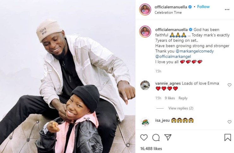234x153 pixels.
Task: Like vannie_agnes's comment
Action: [229, 85]
